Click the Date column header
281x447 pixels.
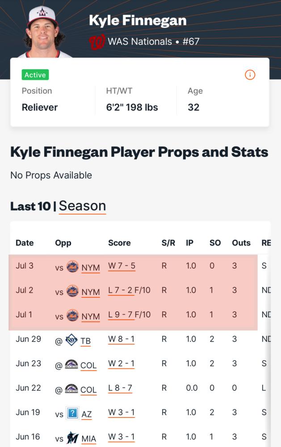(25, 243)
